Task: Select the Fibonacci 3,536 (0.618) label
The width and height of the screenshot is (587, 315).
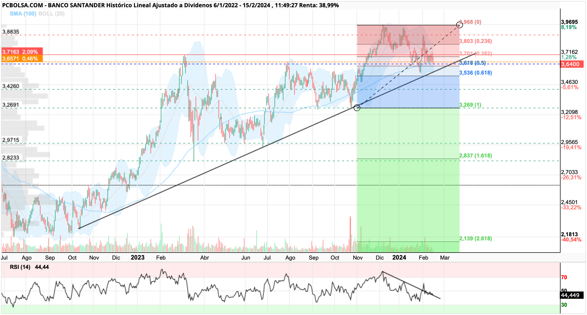Action: 475,73
